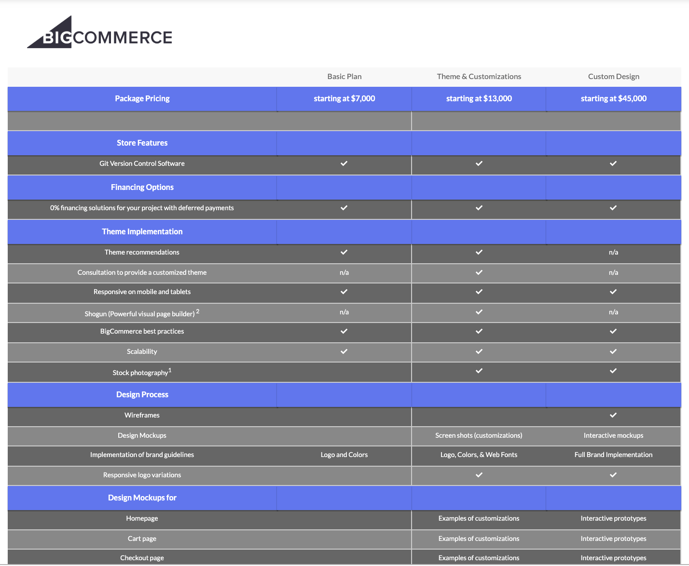
Task: Click Consultation customized theme checkmark in Theme & Customizations
Action: [x=479, y=272]
